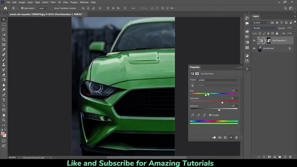Open the Opacity dropdown arrow
Image resolution: width=297 pixels, height=167 pixels.
pyautogui.click(x=294, y=28)
